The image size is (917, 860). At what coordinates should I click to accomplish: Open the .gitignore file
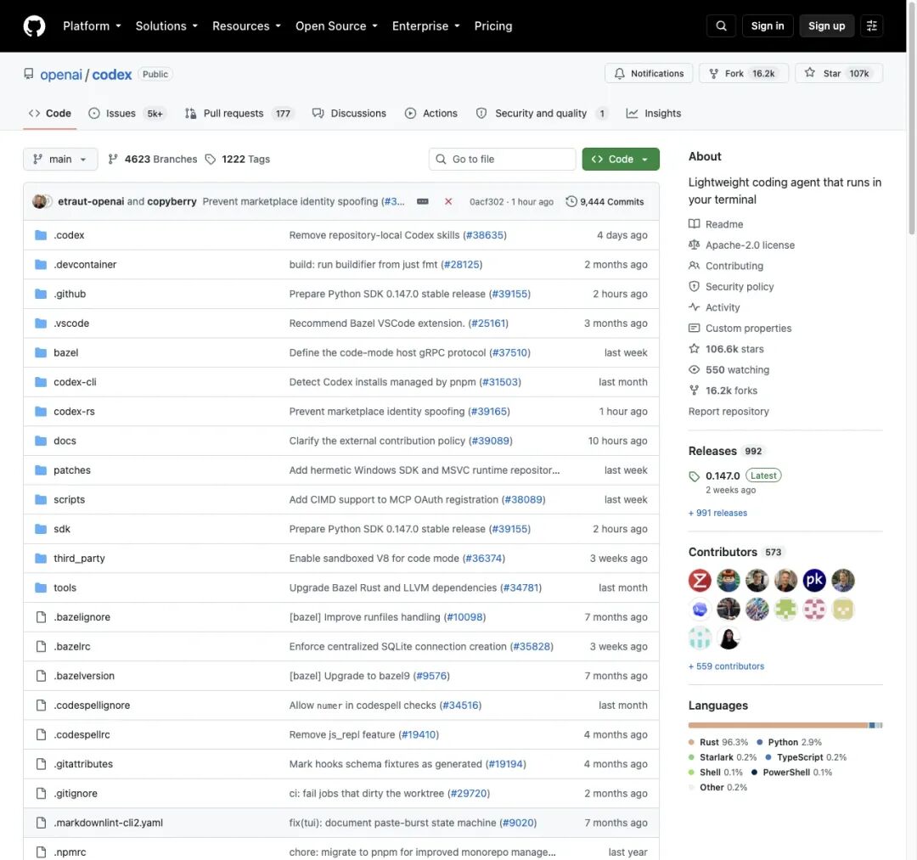pyautogui.click(x=76, y=793)
